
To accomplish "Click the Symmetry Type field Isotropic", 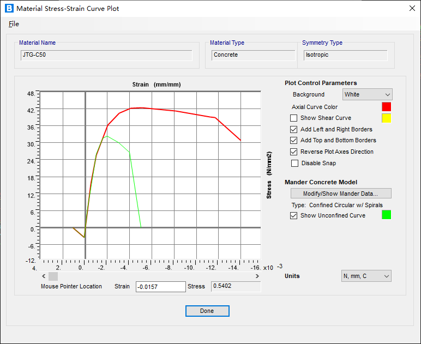I will (345, 55).
